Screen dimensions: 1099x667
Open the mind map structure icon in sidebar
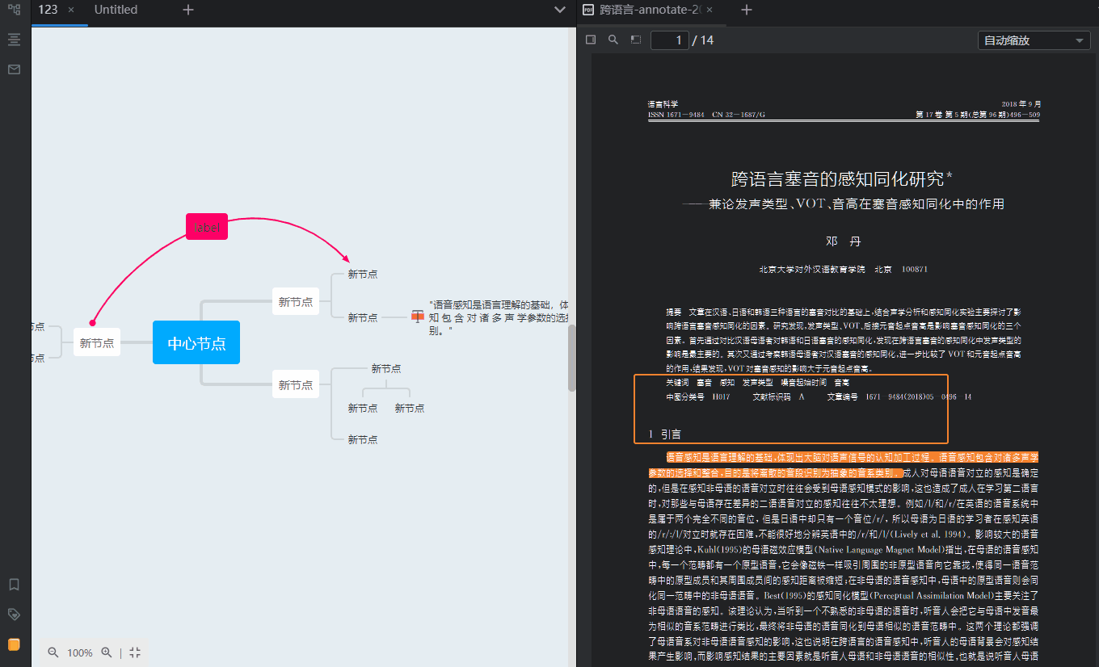14,10
